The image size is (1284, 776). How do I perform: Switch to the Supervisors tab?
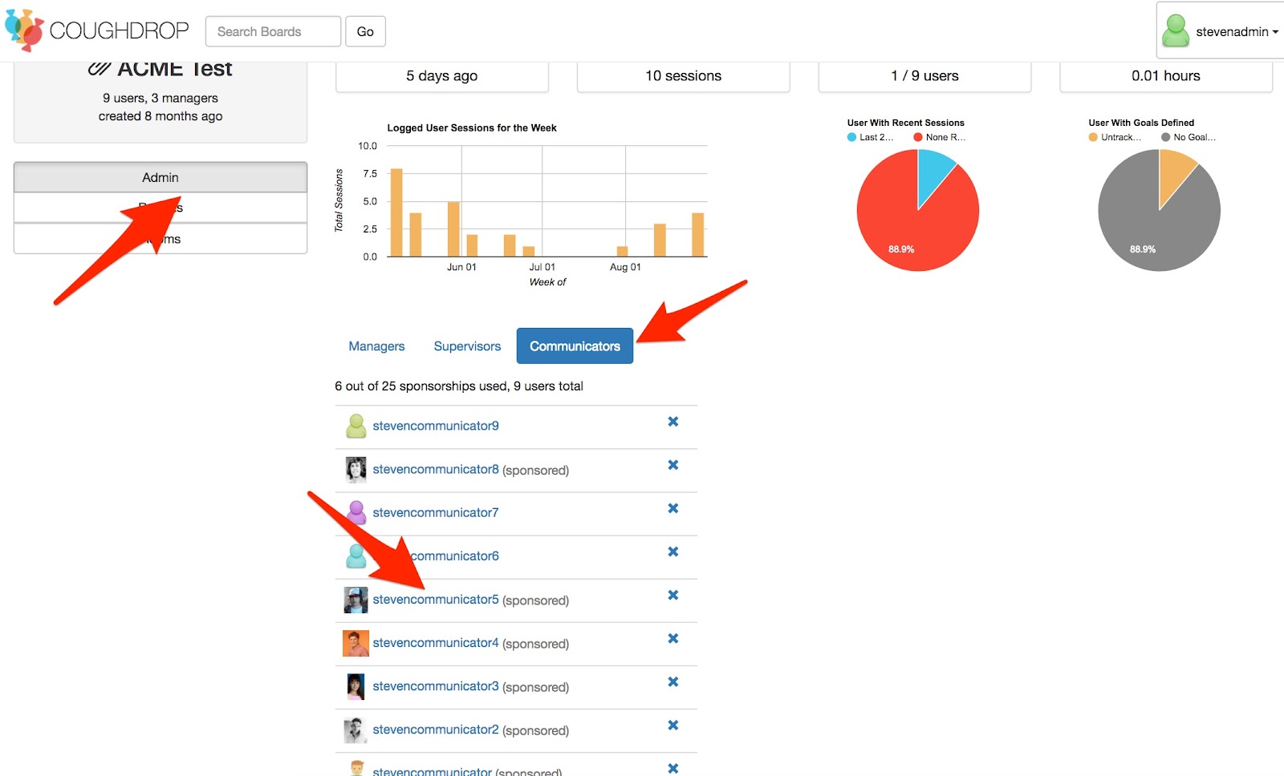[467, 346]
